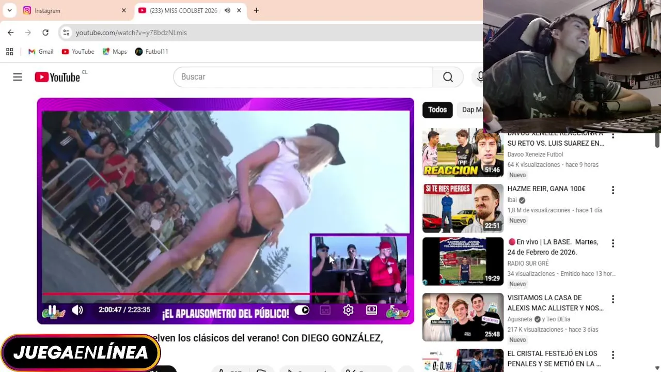Image resolution: width=661 pixels, height=372 pixels.
Task: Click title HAZME REIR, GANA 100€
Action: 546,189
